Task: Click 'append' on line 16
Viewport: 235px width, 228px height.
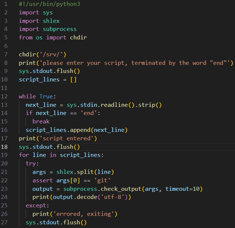Action: tap(80, 130)
